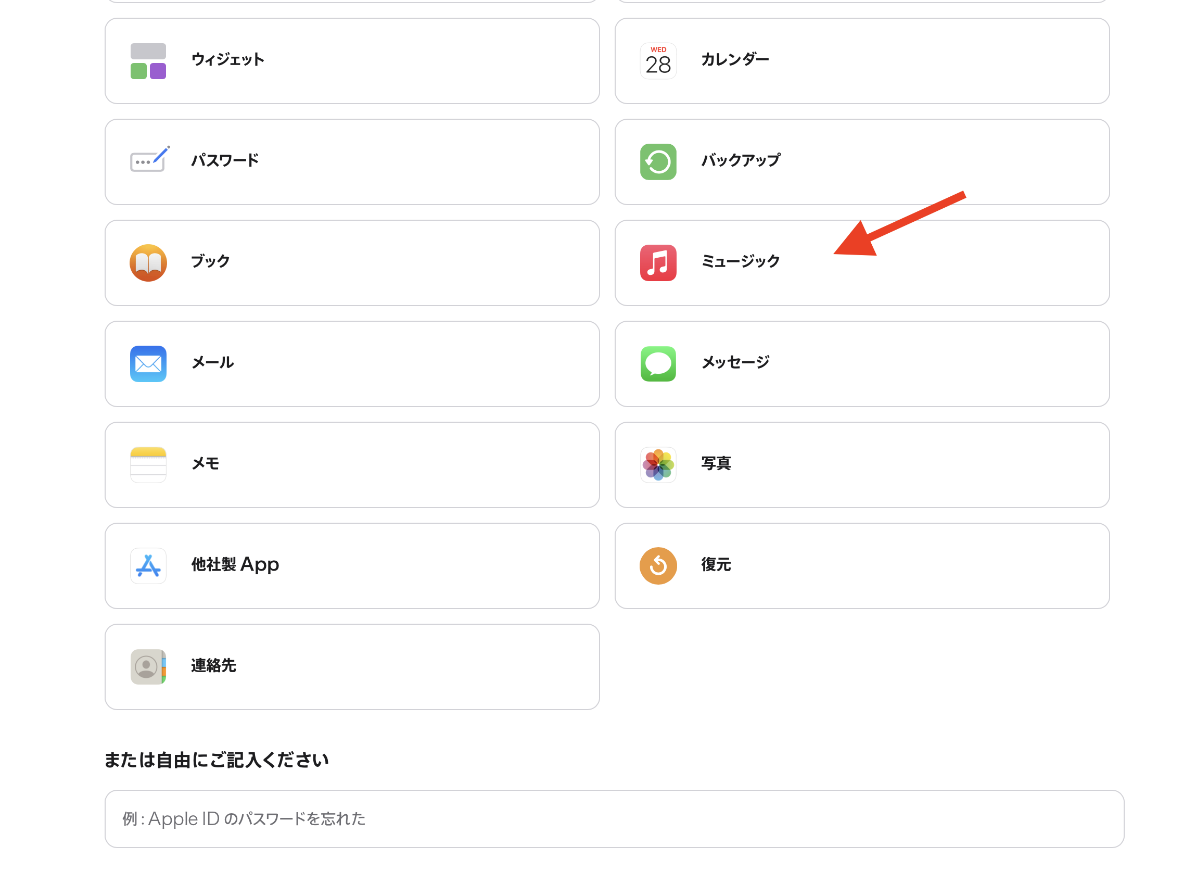Open the バックアップ topic label
This screenshot has width=1196, height=884.
click(740, 160)
